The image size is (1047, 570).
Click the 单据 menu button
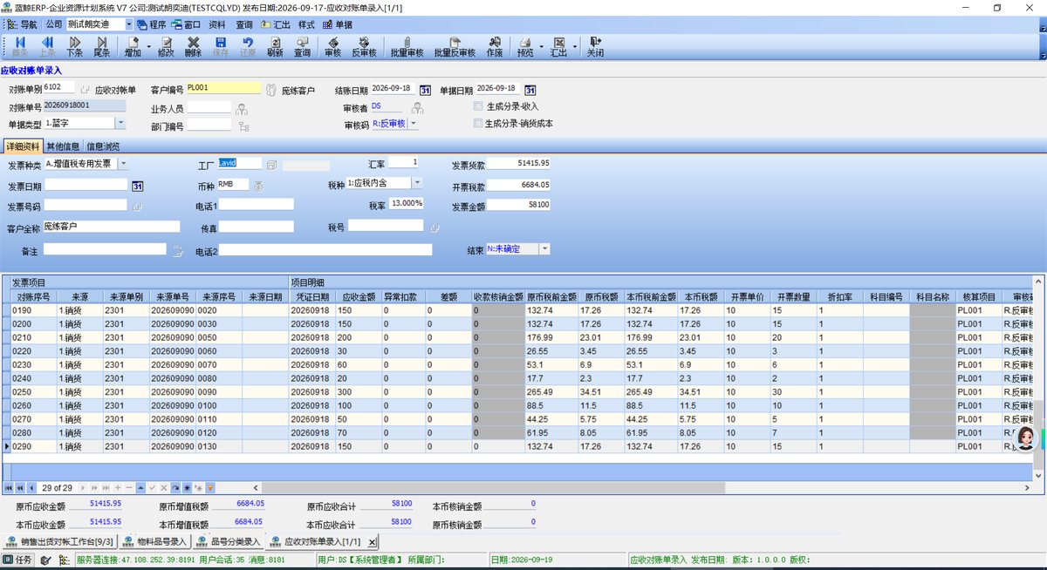tap(338, 24)
